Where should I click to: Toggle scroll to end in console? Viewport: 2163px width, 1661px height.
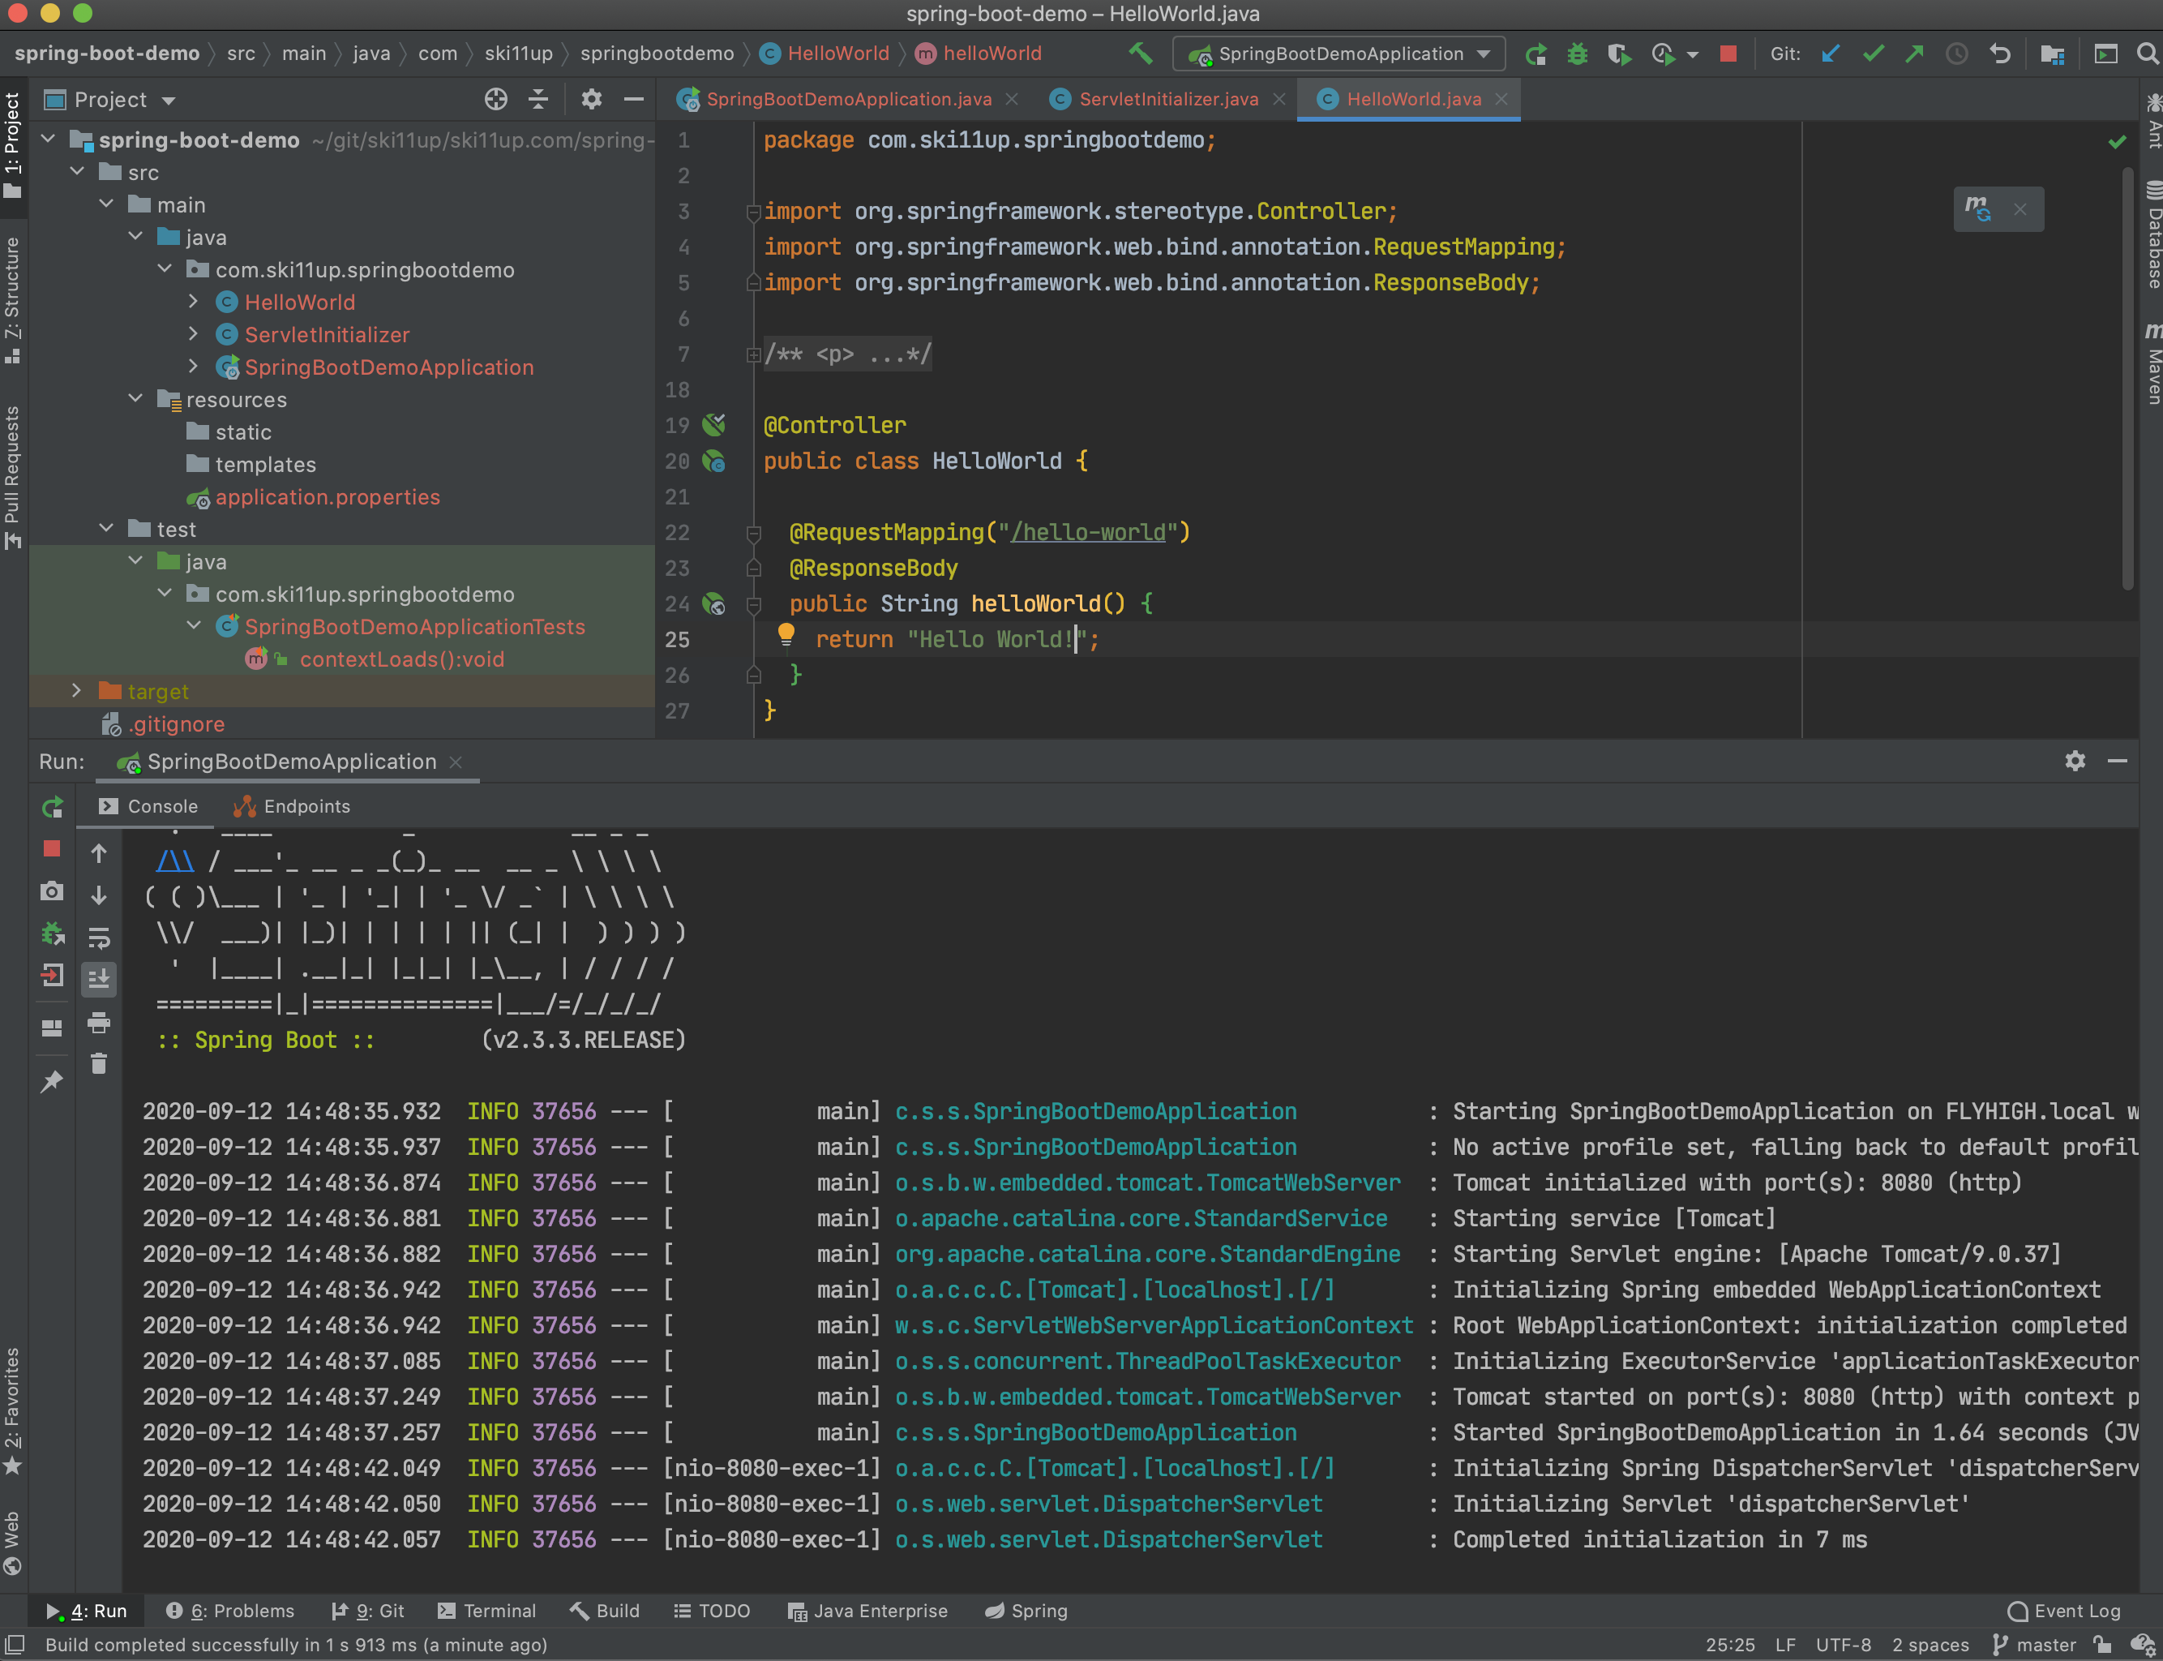pyautogui.click(x=99, y=980)
